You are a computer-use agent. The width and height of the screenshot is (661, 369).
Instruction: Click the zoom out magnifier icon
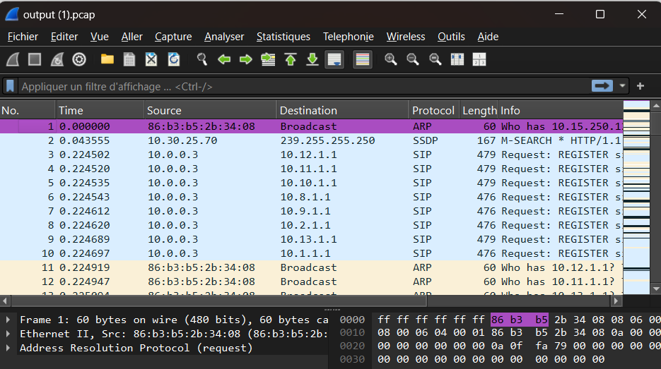coord(413,60)
